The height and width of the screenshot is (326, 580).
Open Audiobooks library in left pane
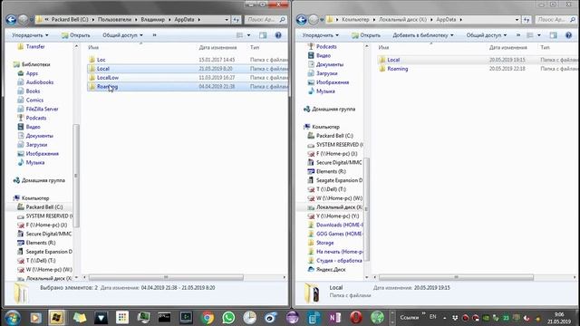(x=40, y=82)
